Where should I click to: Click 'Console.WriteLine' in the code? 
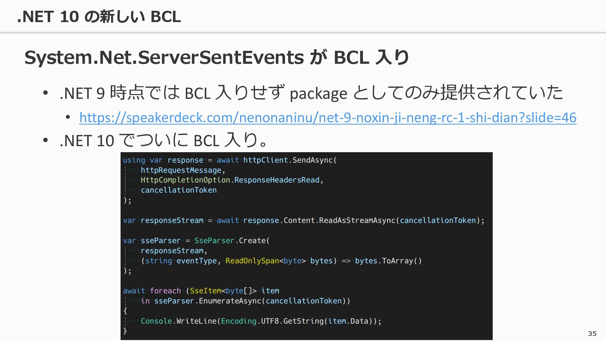[179, 321]
